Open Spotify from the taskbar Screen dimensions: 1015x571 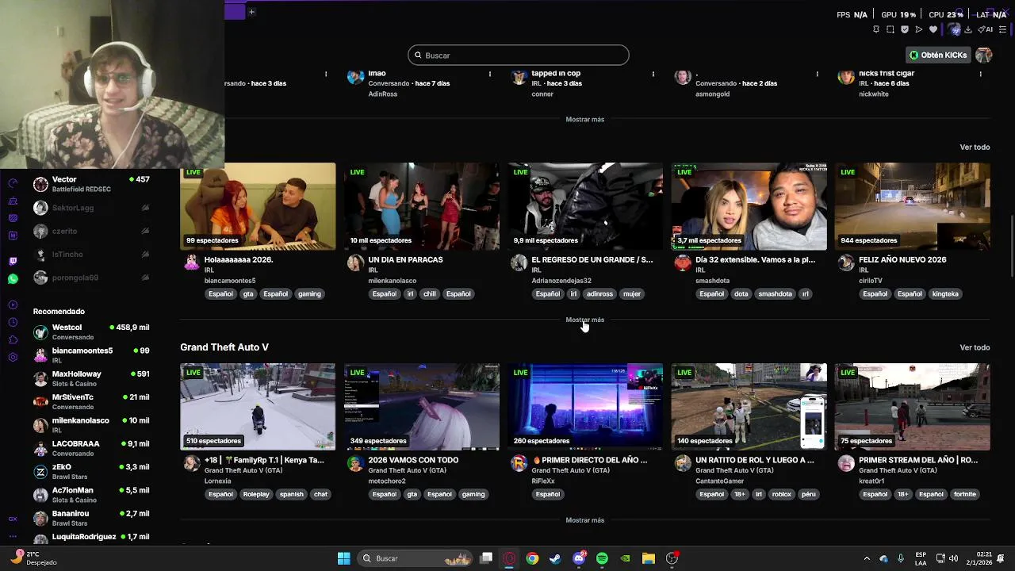click(602, 558)
